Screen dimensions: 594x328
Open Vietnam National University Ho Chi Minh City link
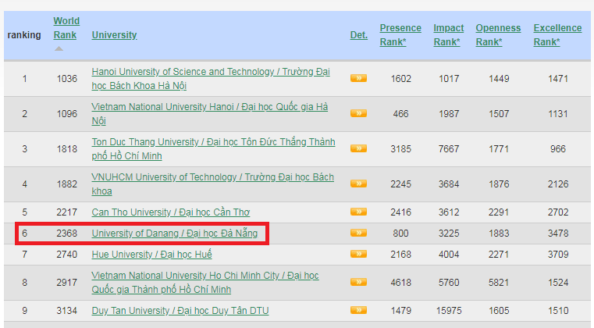point(205,283)
